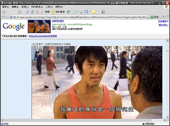Screen dimensions: 170x126
Task: Click the page icon beside 完成 in status bar
Action: [2, 124]
